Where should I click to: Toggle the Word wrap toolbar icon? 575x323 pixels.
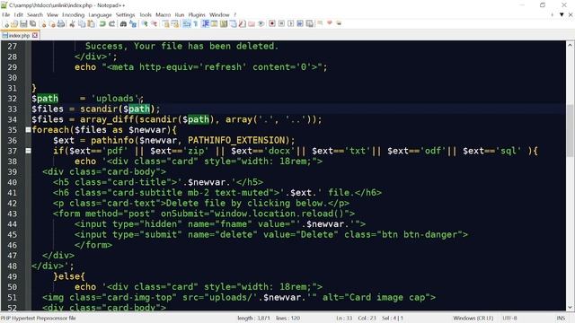click(187, 24)
